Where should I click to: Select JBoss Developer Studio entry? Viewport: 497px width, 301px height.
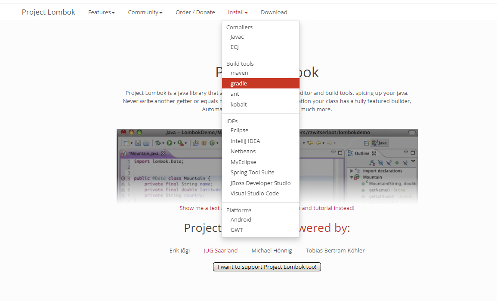click(260, 183)
